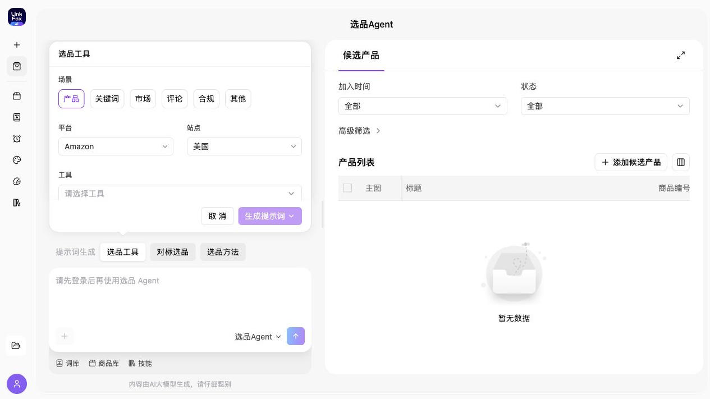Open the 加入时间 filter dropdown
Image resolution: width=710 pixels, height=399 pixels.
click(423, 106)
